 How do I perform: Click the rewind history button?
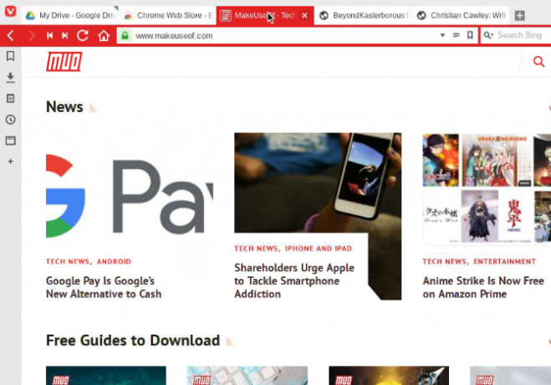tap(49, 35)
